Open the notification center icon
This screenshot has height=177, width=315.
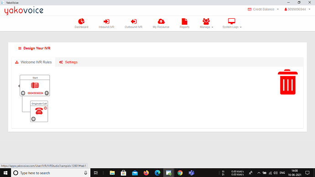point(307,173)
